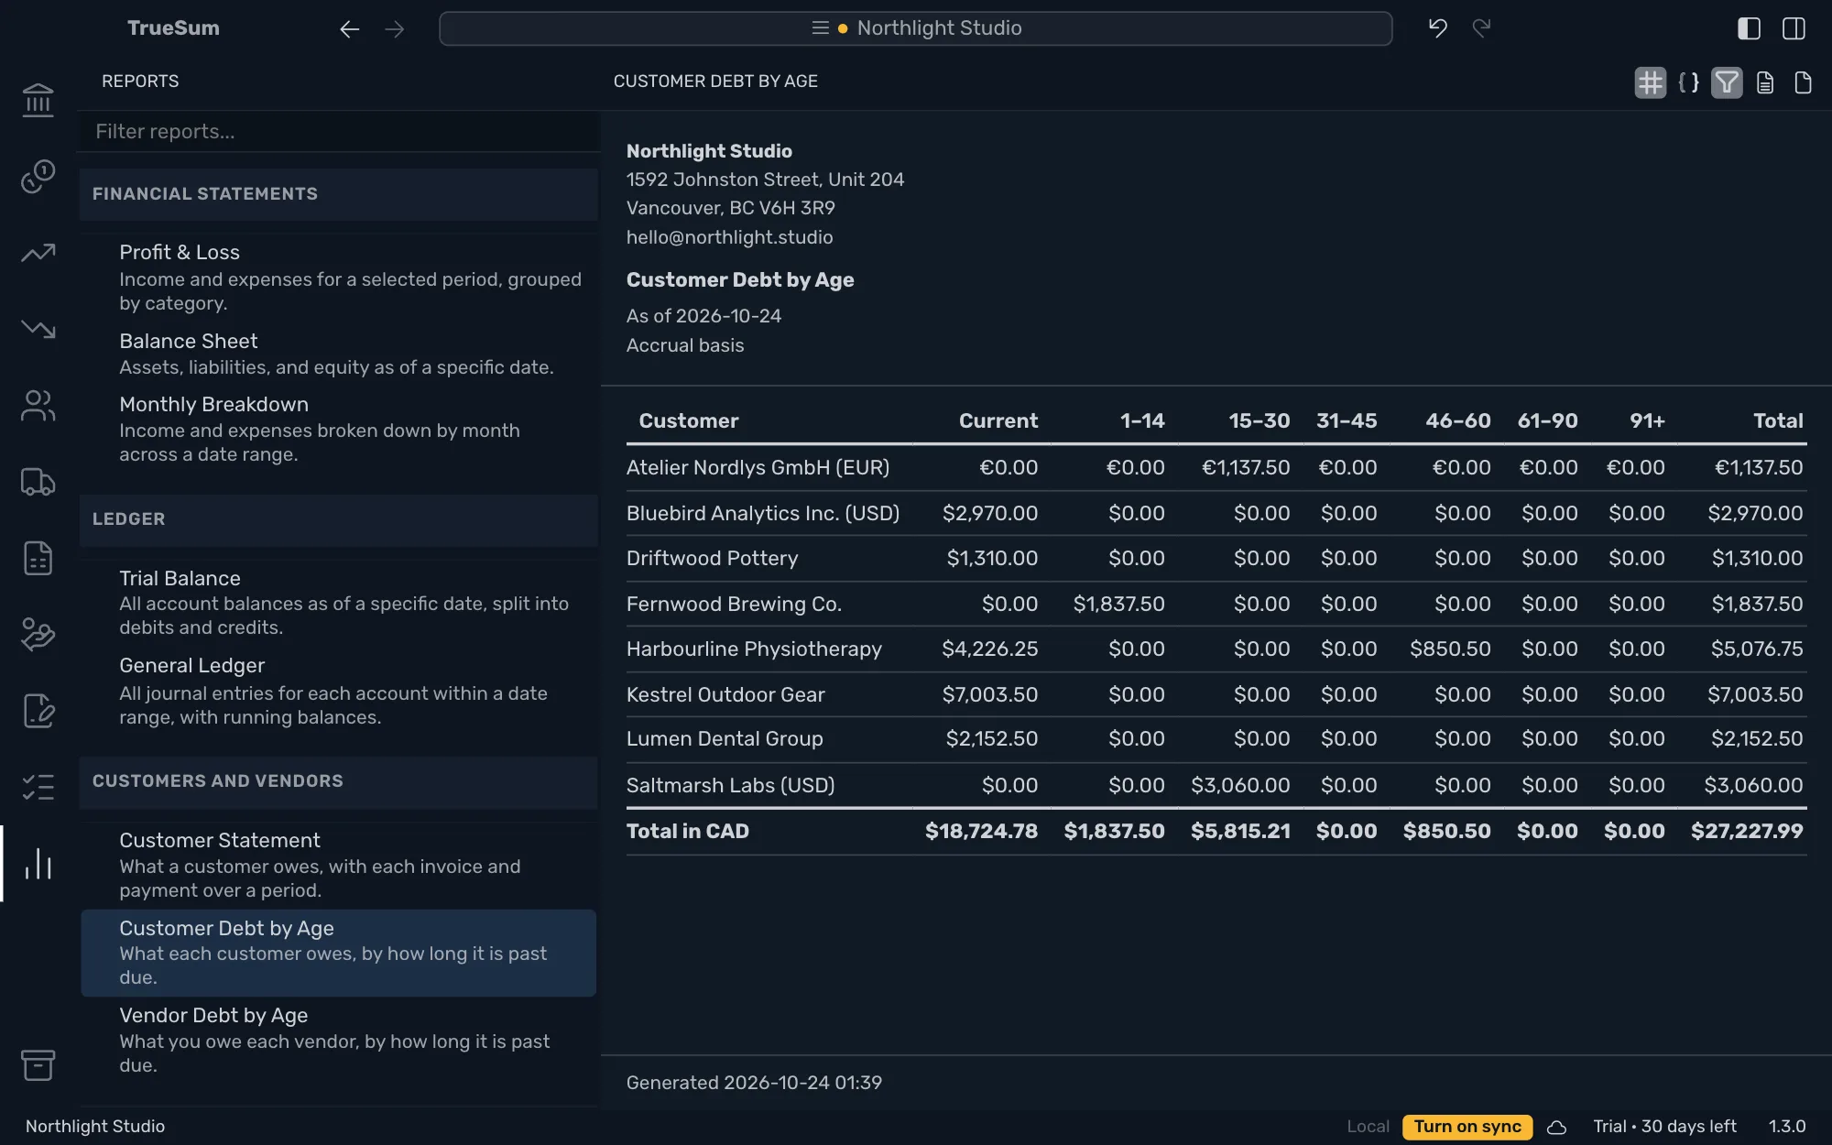Image resolution: width=1832 pixels, height=1145 pixels.
Task: Open the document edit pencil sidebar icon
Action: (38, 711)
